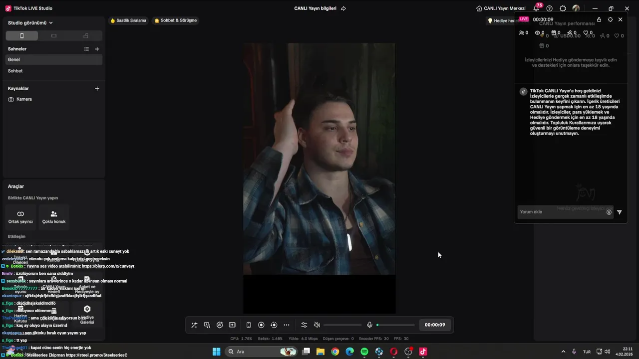Click the magic wand effects icon
Image resolution: width=639 pixels, height=359 pixels.
(x=194, y=325)
